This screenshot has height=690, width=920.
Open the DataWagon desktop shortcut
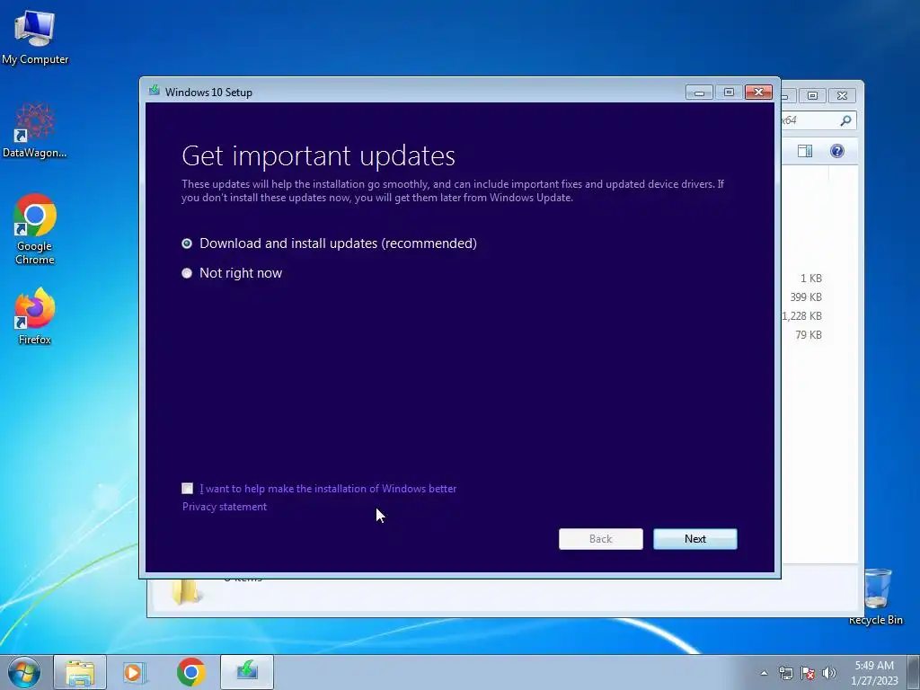(x=35, y=130)
